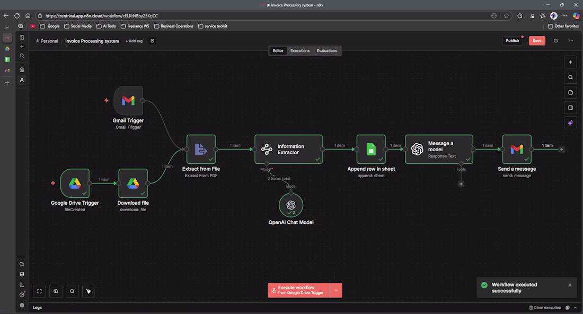Click the add node plus button
This screenshot has width=583, height=314.
[x=570, y=62]
